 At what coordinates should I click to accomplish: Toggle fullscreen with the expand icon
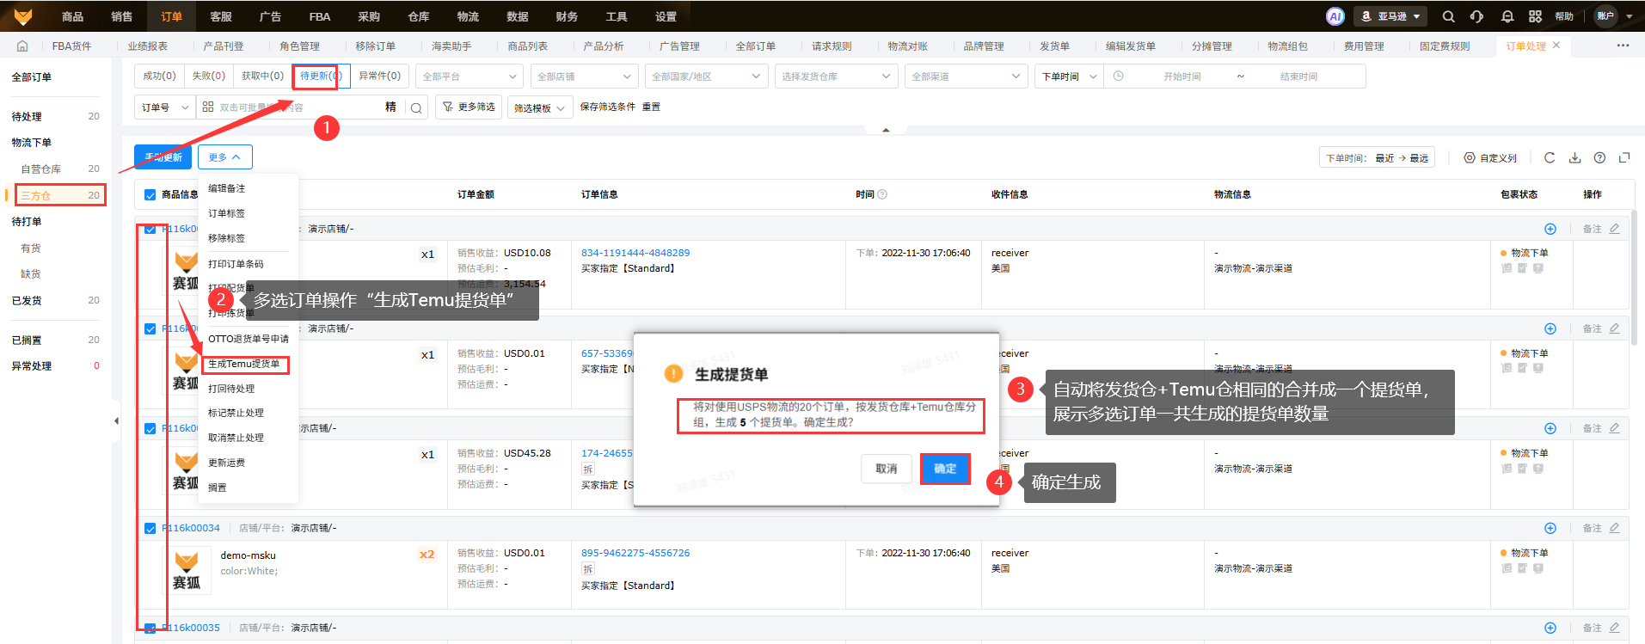click(1624, 157)
